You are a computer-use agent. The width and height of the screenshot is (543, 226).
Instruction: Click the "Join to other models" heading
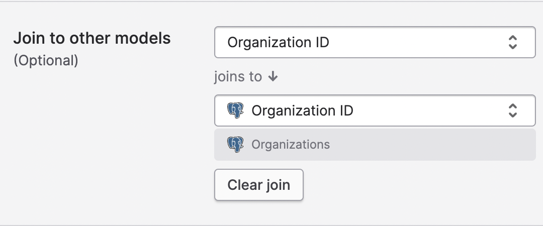[x=92, y=38]
